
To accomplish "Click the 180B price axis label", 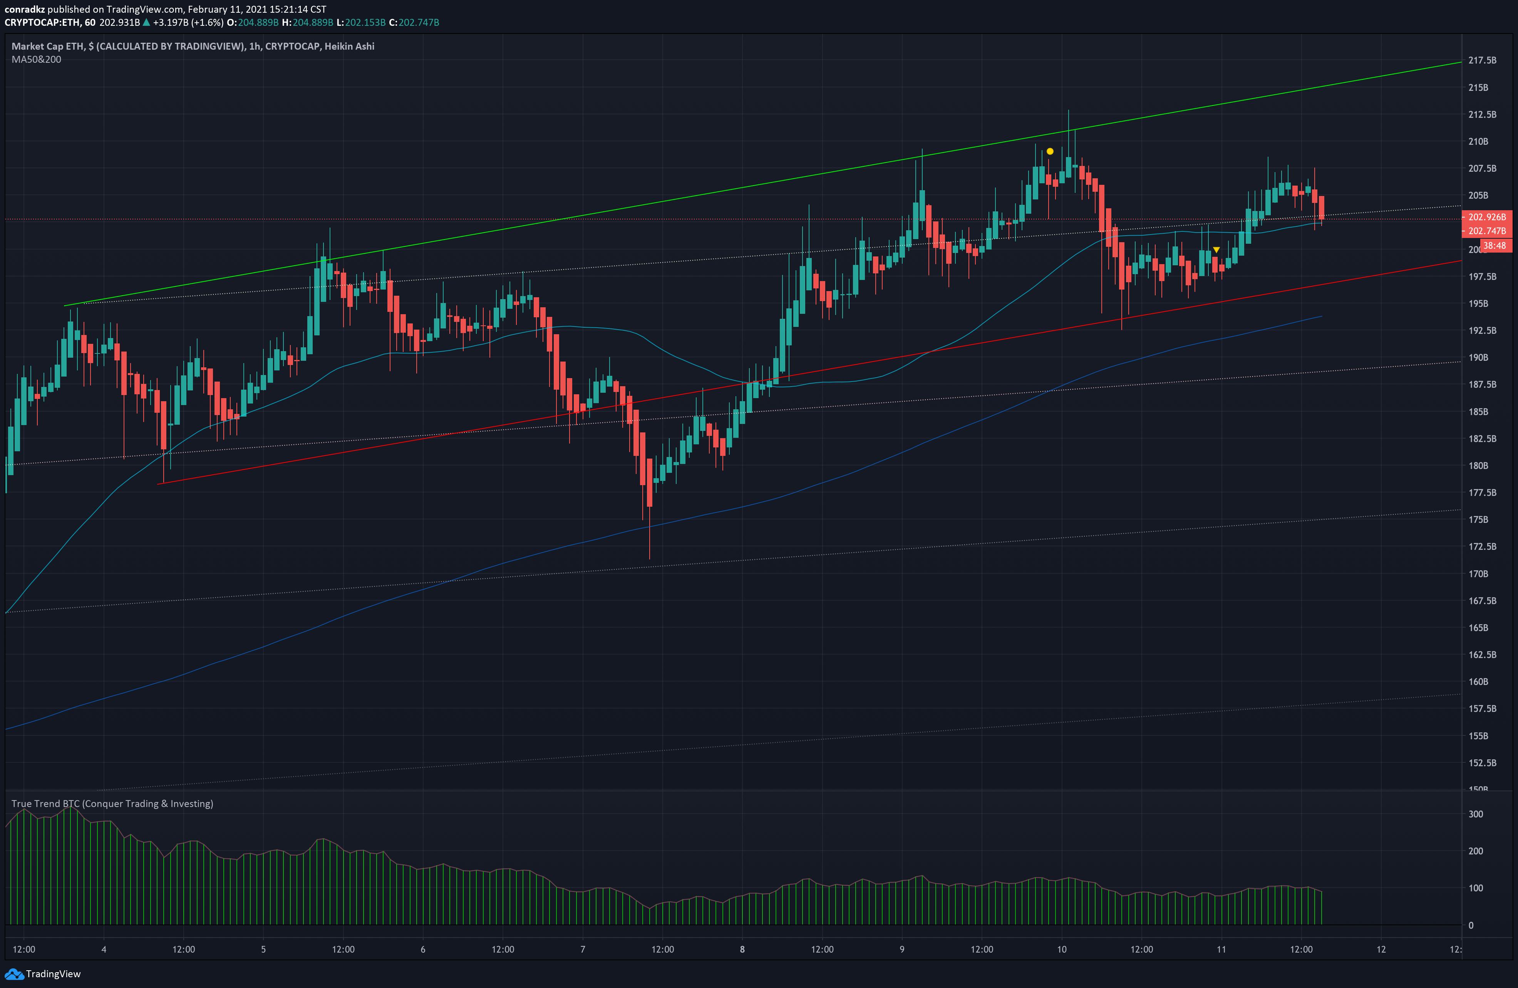I will (1478, 466).
